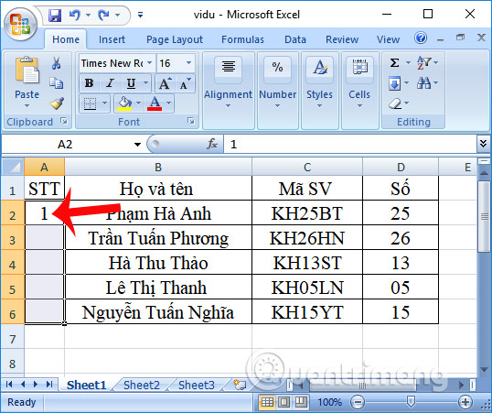
Task: Expand the Paste options arrow
Action: coord(27,106)
